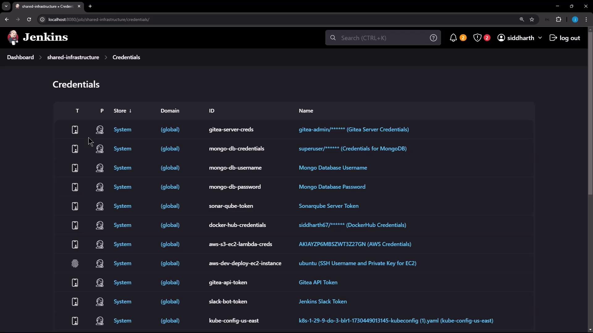Click credential type icon for gitea-server-creds

click(x=75, y=130)
